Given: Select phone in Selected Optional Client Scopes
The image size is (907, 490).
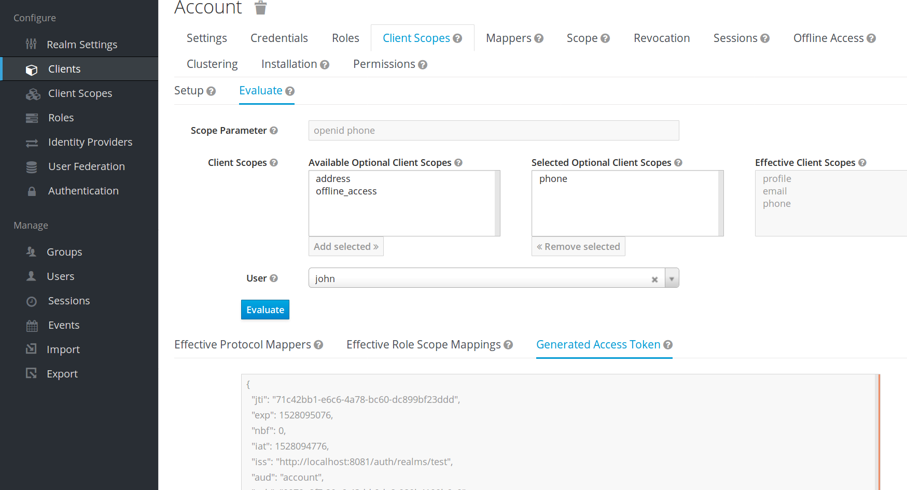Looking at the screenshot, I should [x=553, y=179].
